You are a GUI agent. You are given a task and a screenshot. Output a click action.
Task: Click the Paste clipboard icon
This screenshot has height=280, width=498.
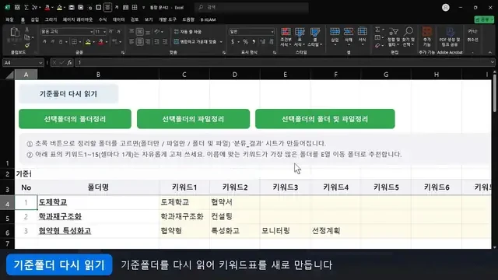[15, 33]
